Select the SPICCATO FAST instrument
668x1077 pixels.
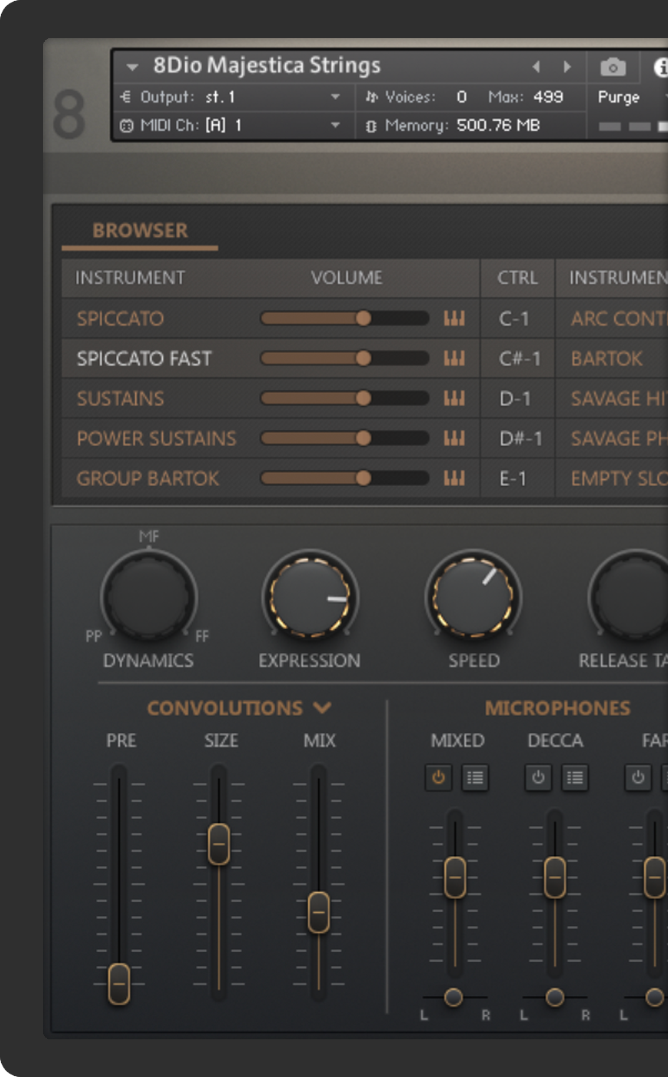144,358
